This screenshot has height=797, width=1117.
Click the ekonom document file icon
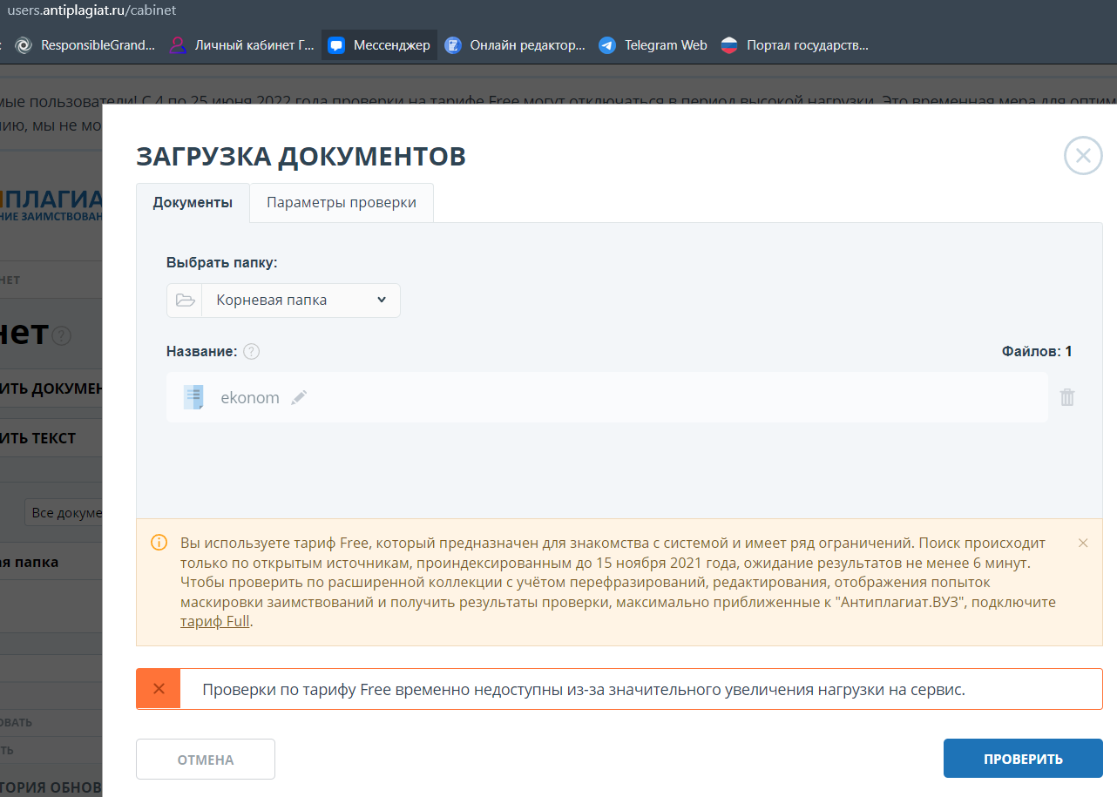[x=193, y=397]
